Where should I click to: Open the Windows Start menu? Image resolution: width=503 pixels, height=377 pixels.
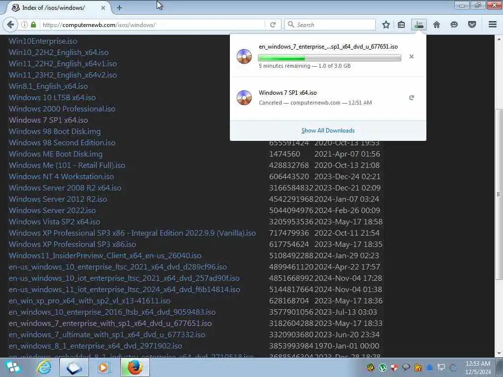(13, 367)
